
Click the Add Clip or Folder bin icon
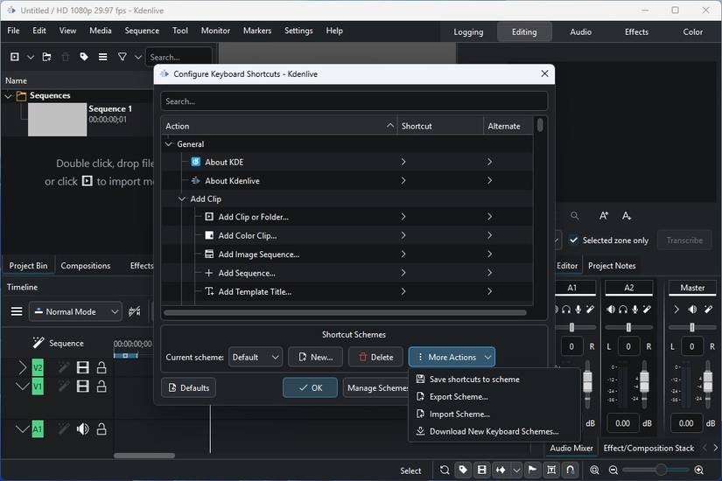[x=15, y=57]
